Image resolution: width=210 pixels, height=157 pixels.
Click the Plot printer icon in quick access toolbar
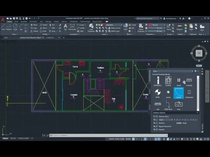[27, 18]
